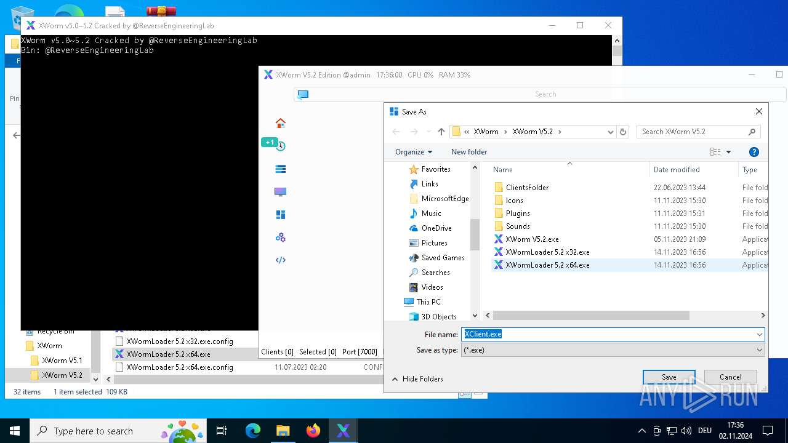Open Windows Start menu

coord(15,431)
